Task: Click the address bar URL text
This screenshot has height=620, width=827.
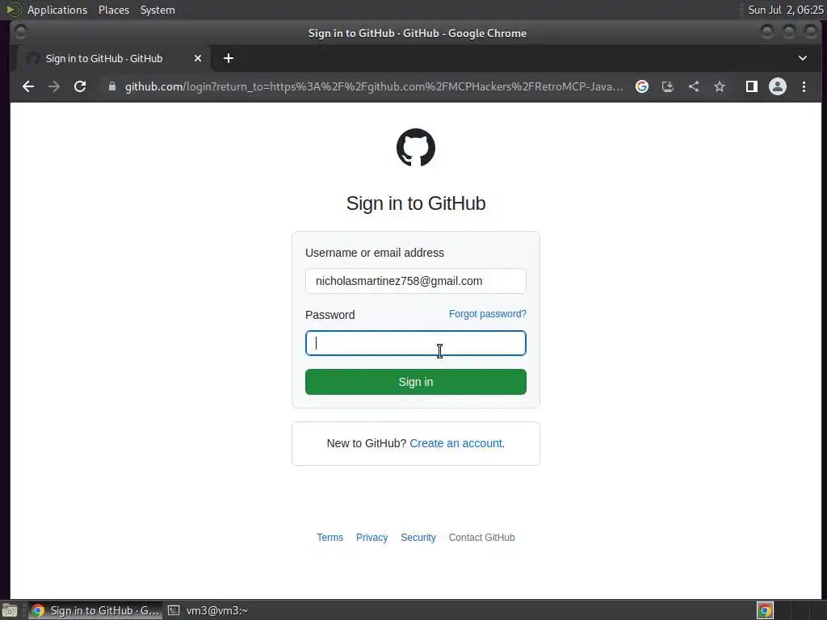Action: tap(373, 86)
